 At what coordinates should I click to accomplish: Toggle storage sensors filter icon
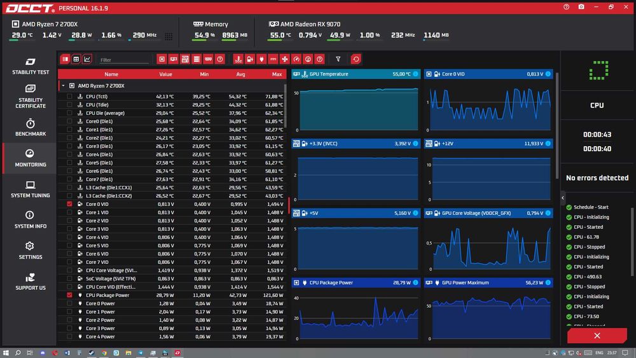pyautogui.click(x=197, y=59)
